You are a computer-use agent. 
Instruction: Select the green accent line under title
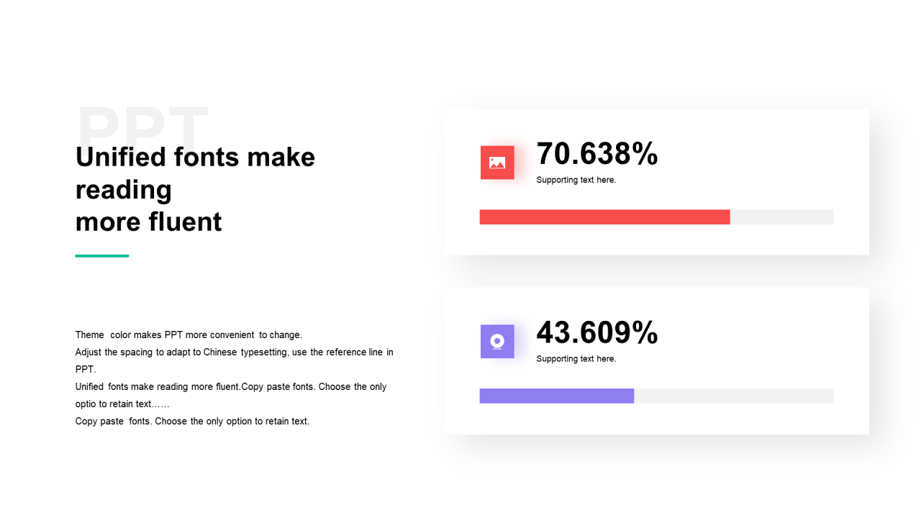(102, 255)
